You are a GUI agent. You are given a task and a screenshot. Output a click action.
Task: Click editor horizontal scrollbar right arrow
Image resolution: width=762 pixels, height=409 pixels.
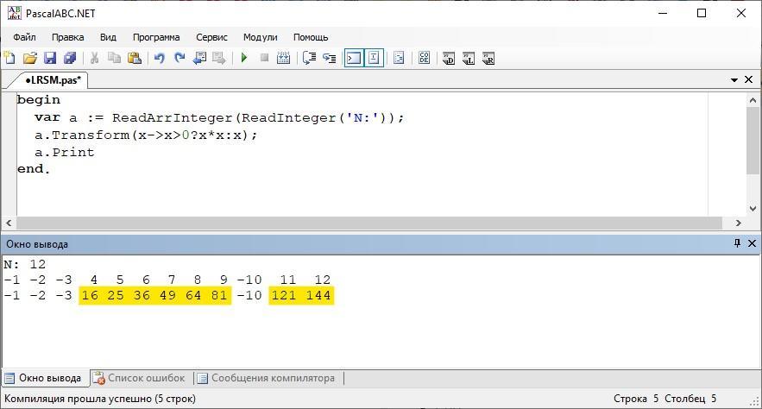click(x=739, y=223)
